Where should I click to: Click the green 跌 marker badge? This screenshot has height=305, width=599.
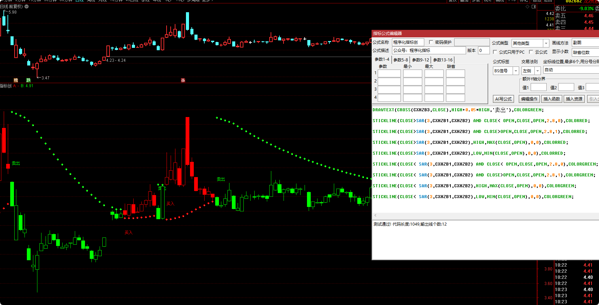click(29, 80)
